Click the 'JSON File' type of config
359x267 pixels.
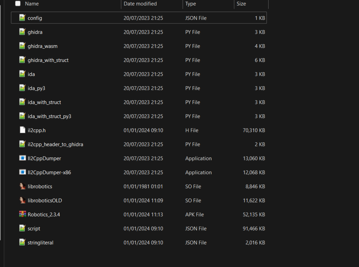pyautogui.click(x=196, y=18)
